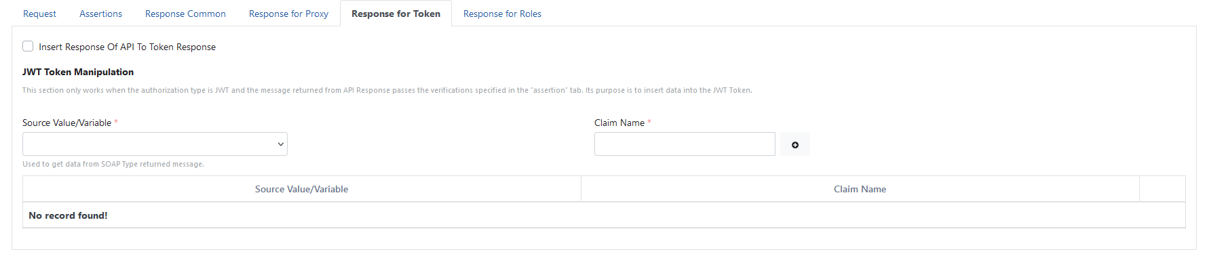Switch to Response for Roles tab
The height and width of the screenshot is (256, 1209).
502,14
